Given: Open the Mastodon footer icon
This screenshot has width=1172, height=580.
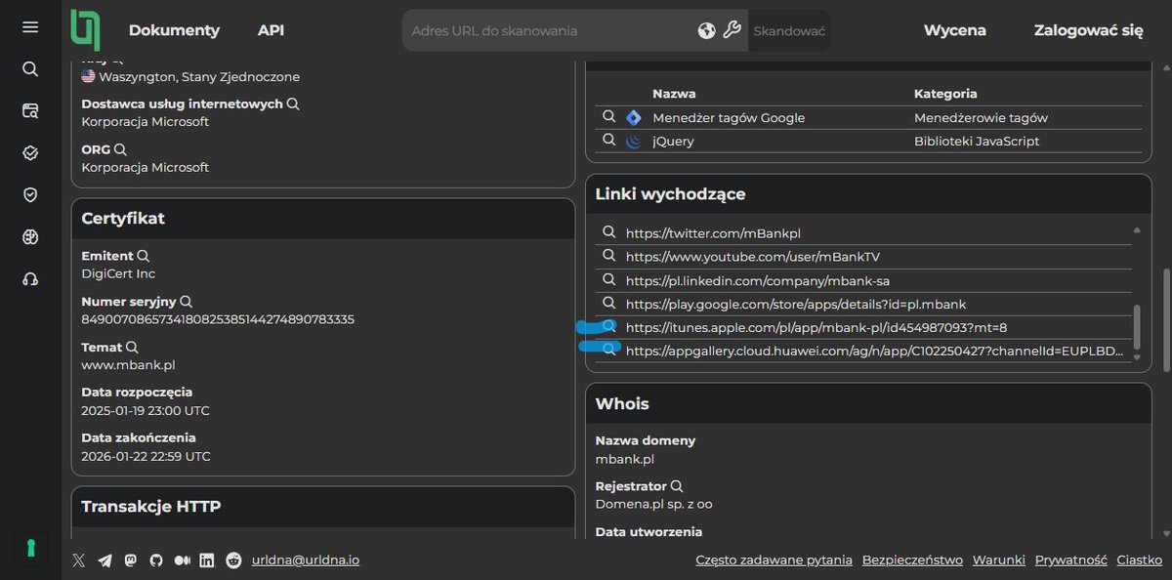Looking at the screenshot, I should click(x=130, y=560).
